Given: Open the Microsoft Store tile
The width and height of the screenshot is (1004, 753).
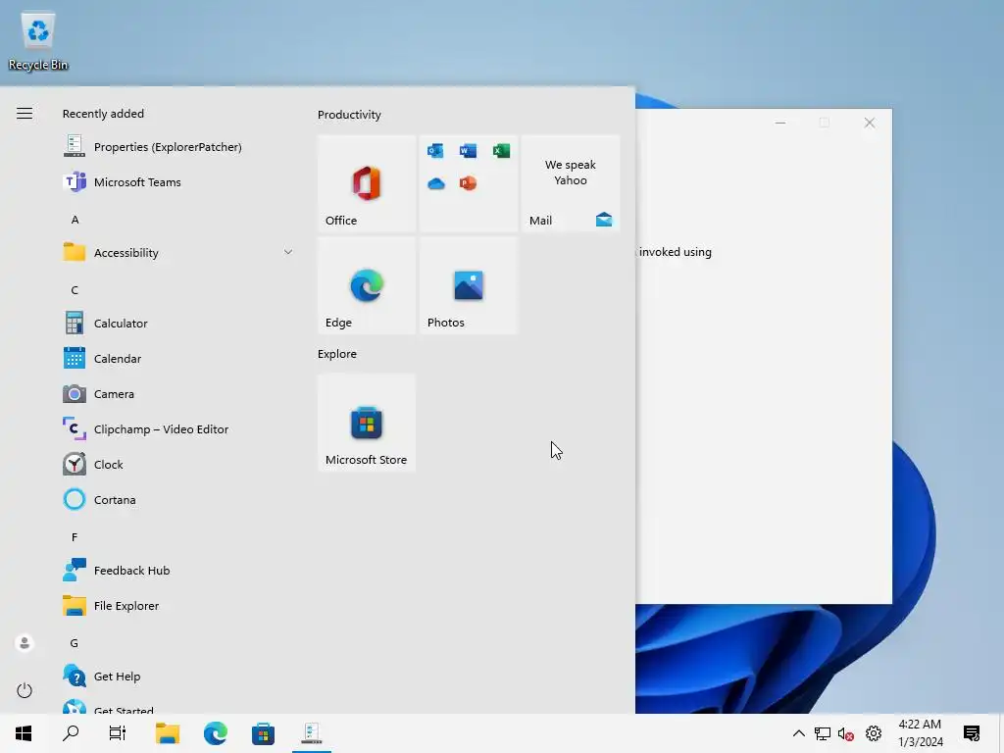Looking at the screenshot, I should (x=367, y=423).
